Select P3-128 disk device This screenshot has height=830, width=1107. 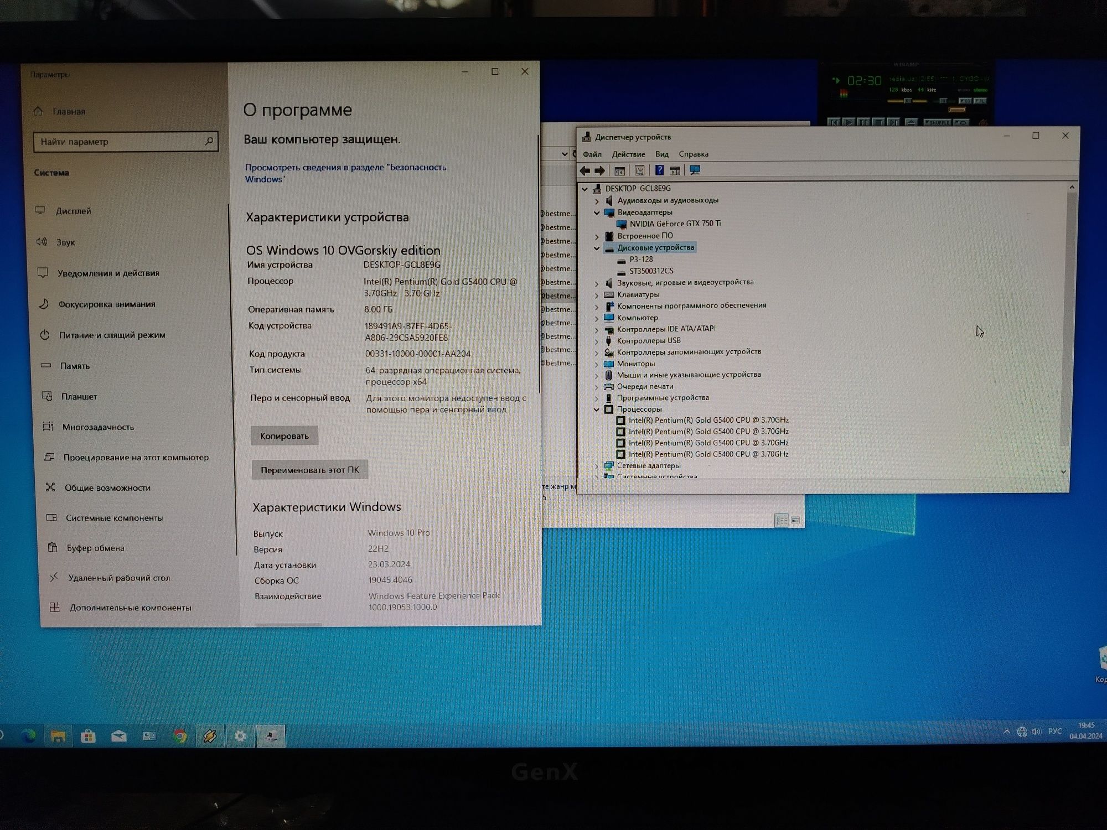coord(641,260)
